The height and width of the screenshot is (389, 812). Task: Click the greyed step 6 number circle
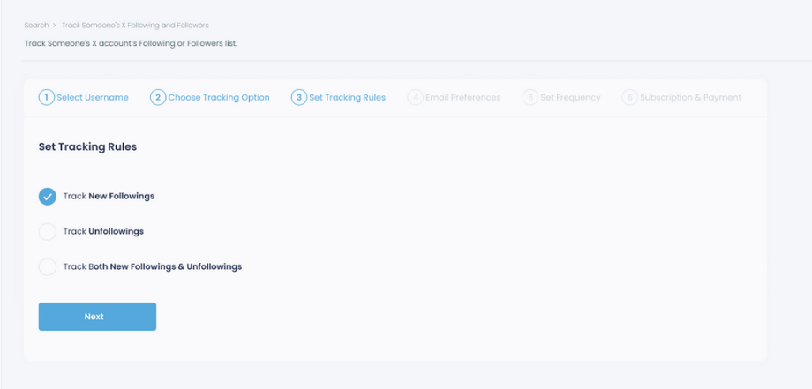pos(629,97)
